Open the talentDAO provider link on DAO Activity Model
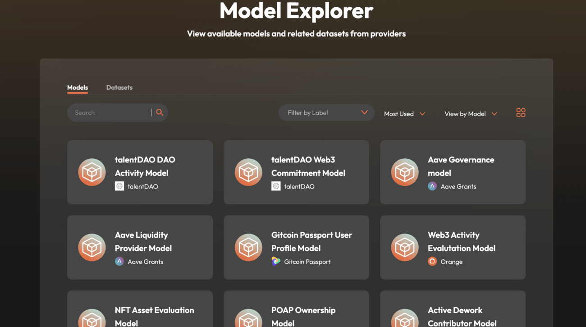The height and width of the screenshot is (327, 586). (143, 186)
